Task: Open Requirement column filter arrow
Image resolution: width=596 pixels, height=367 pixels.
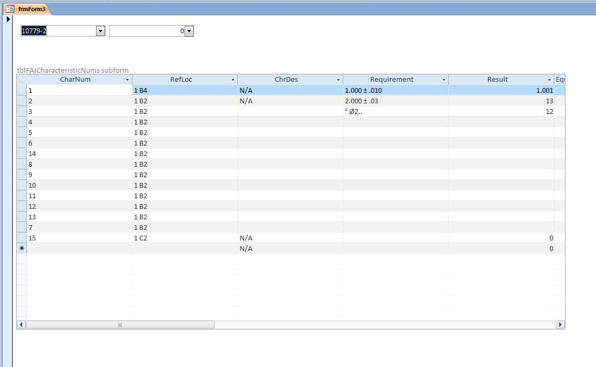Action: pyautogui.click(x=444, y=80)
